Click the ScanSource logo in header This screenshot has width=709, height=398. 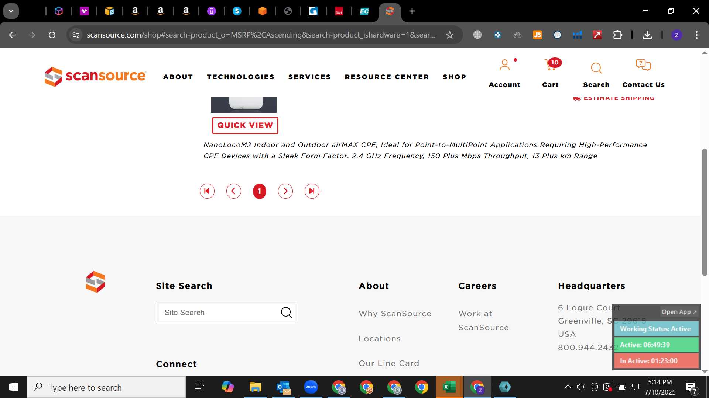95,76
